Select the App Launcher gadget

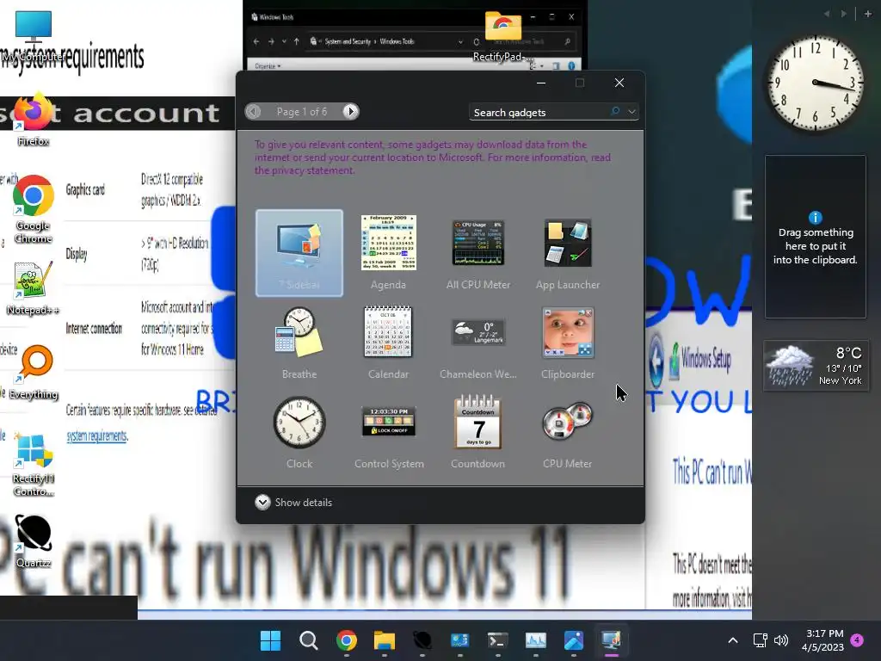pos(568,253)
